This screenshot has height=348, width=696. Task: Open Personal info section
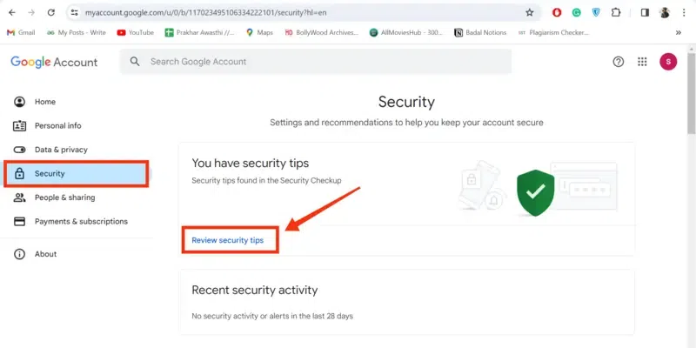point(57,125)
